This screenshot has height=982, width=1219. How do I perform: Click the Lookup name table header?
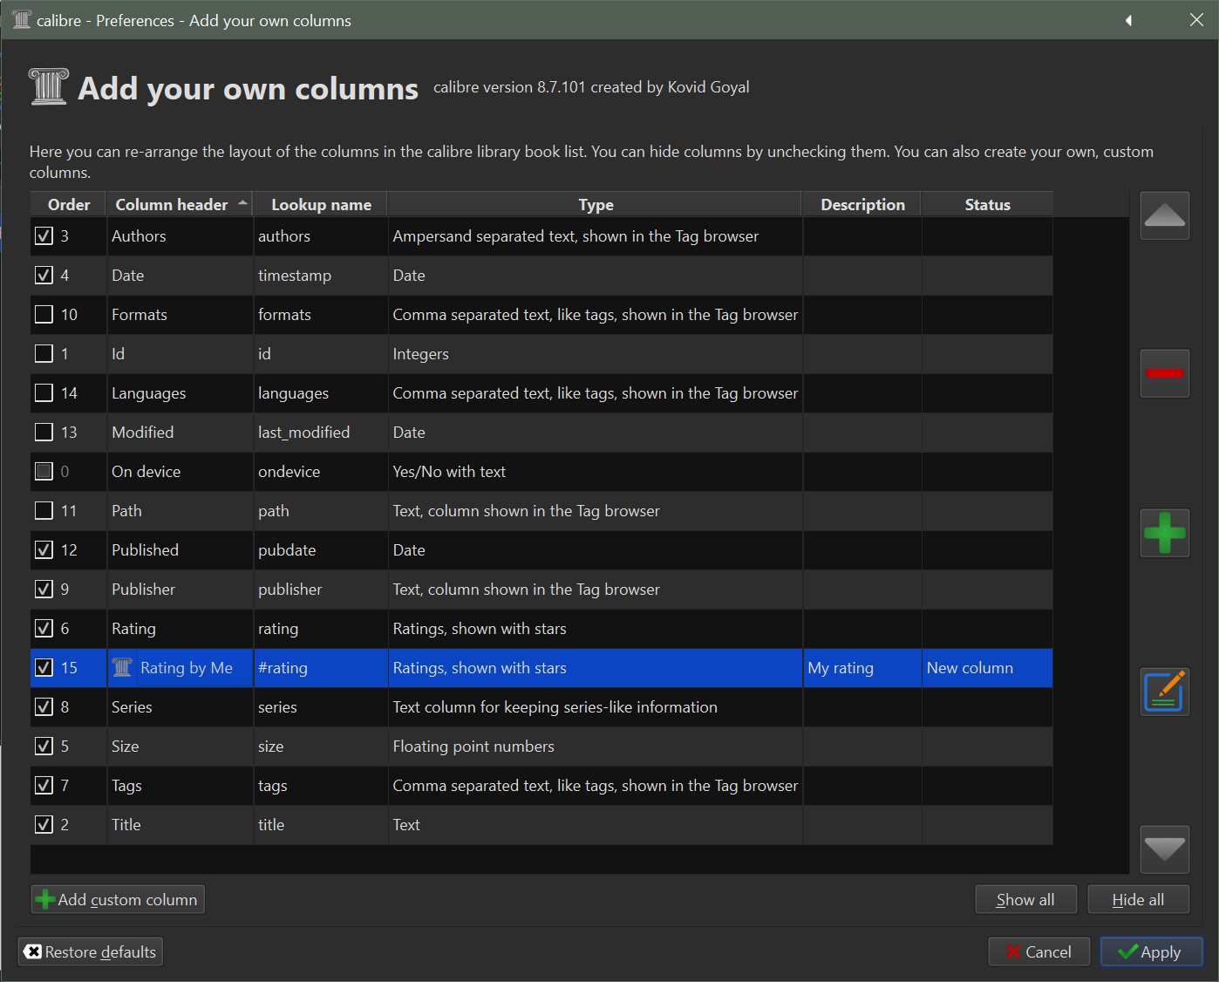pyautogui.click(x=321, y=205)
